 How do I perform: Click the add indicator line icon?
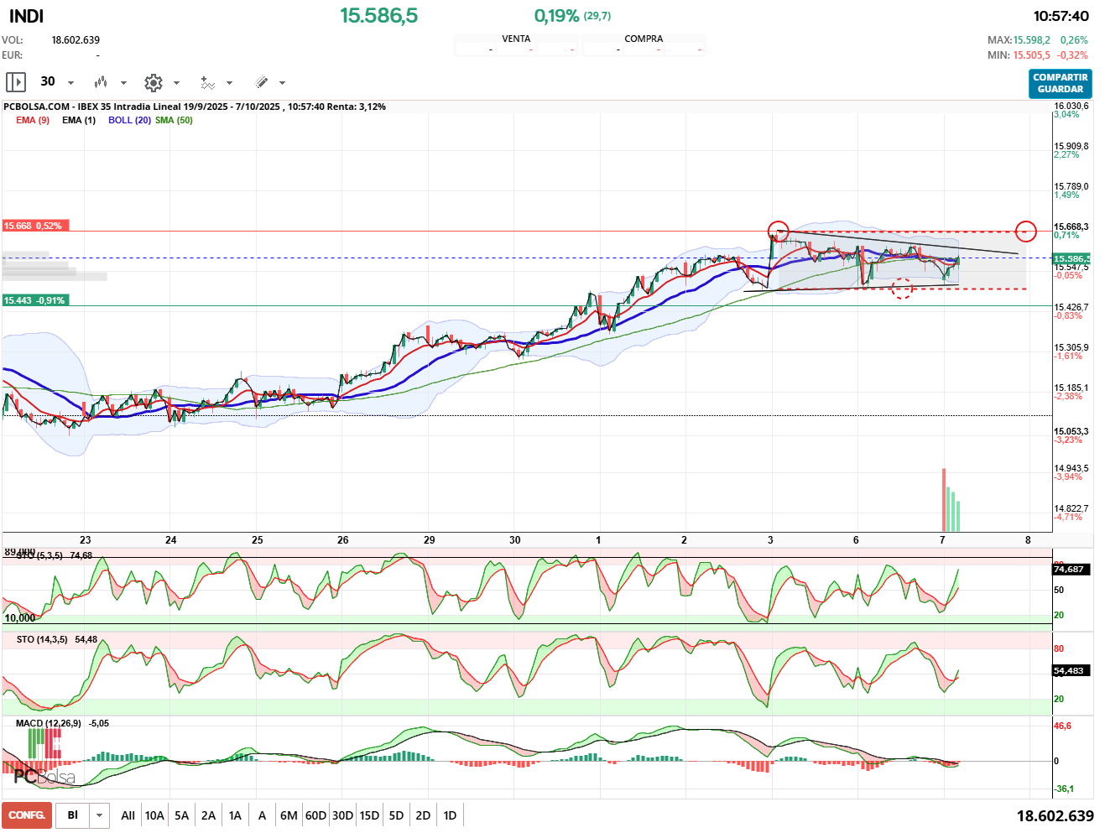[207, 82]
